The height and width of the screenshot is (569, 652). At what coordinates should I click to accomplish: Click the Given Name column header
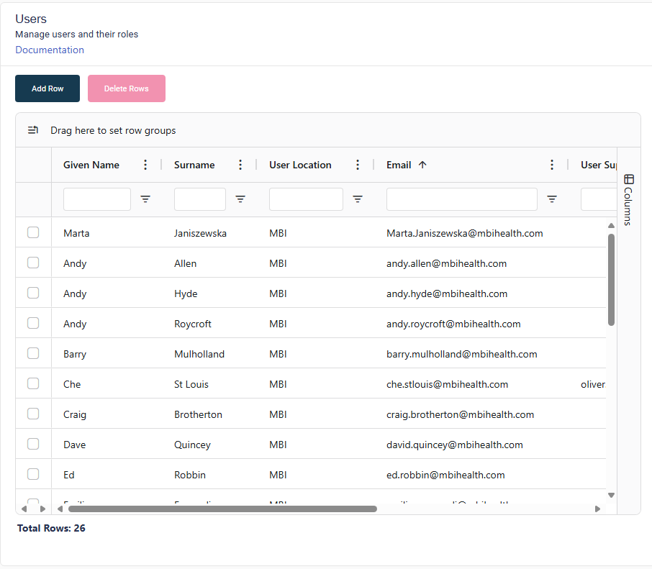[x=91, y=165]
